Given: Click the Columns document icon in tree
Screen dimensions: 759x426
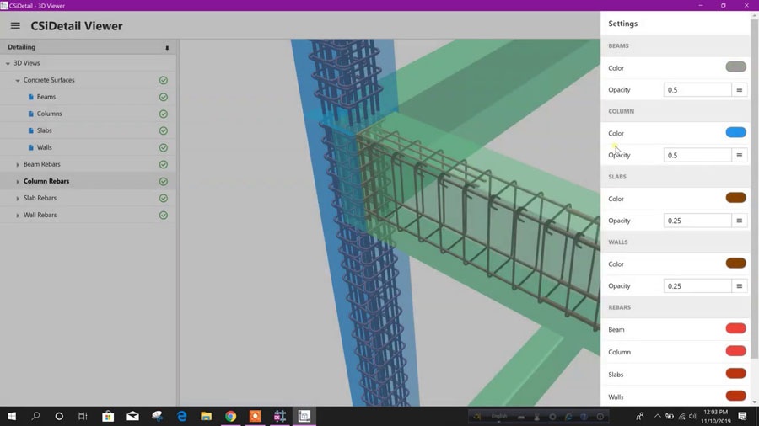Looking at the screenshot, I should tap(31, 114).
